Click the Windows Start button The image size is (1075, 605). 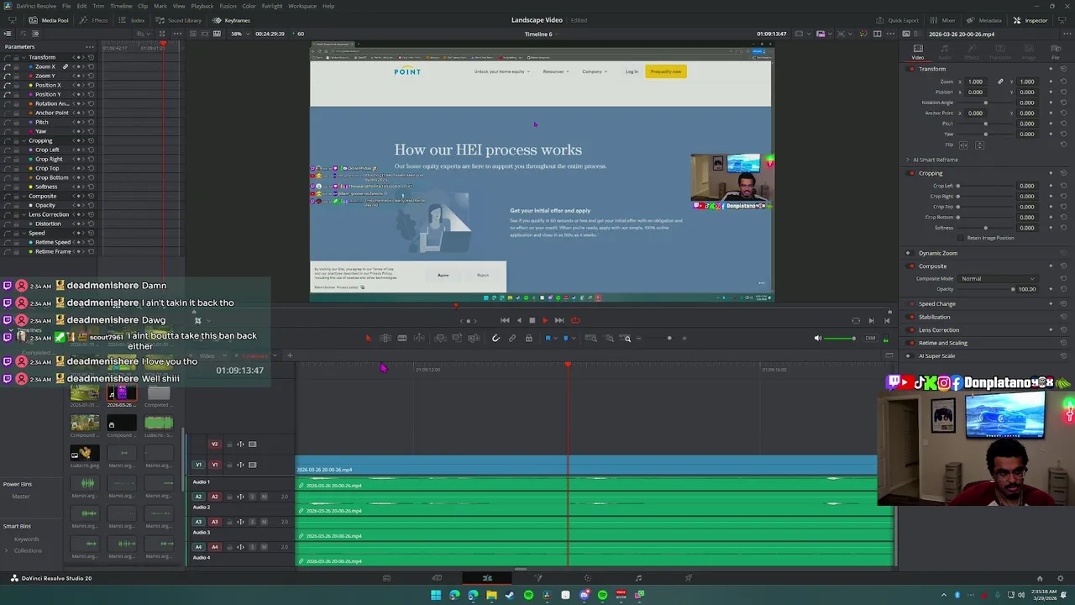click(x=436, y=595)
